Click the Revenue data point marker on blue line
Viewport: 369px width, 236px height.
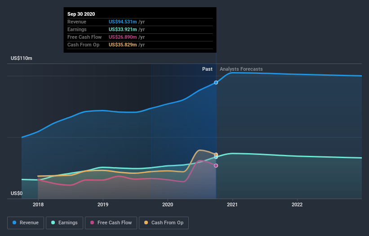tap(216, 82)
